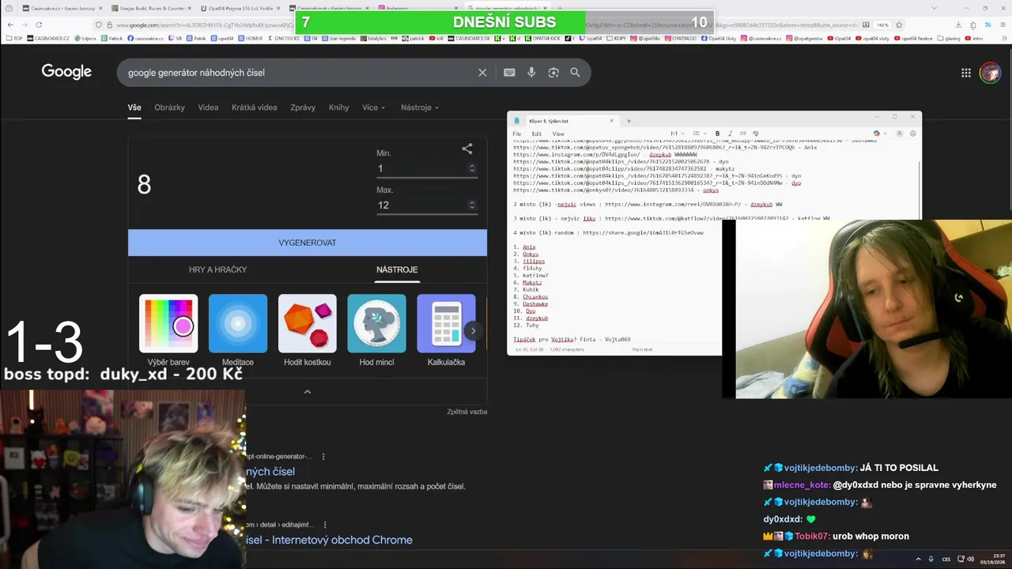Clear the Google search box text
The image size is (1012, 569).
tap(482, 73)
